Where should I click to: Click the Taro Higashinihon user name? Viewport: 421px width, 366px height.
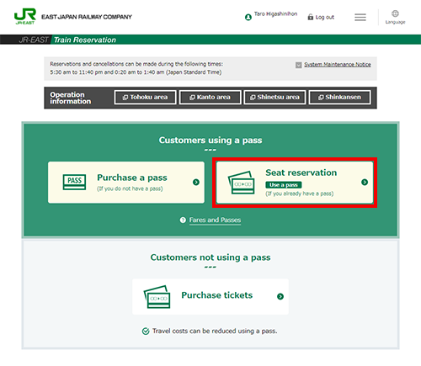tap(275, 13)
